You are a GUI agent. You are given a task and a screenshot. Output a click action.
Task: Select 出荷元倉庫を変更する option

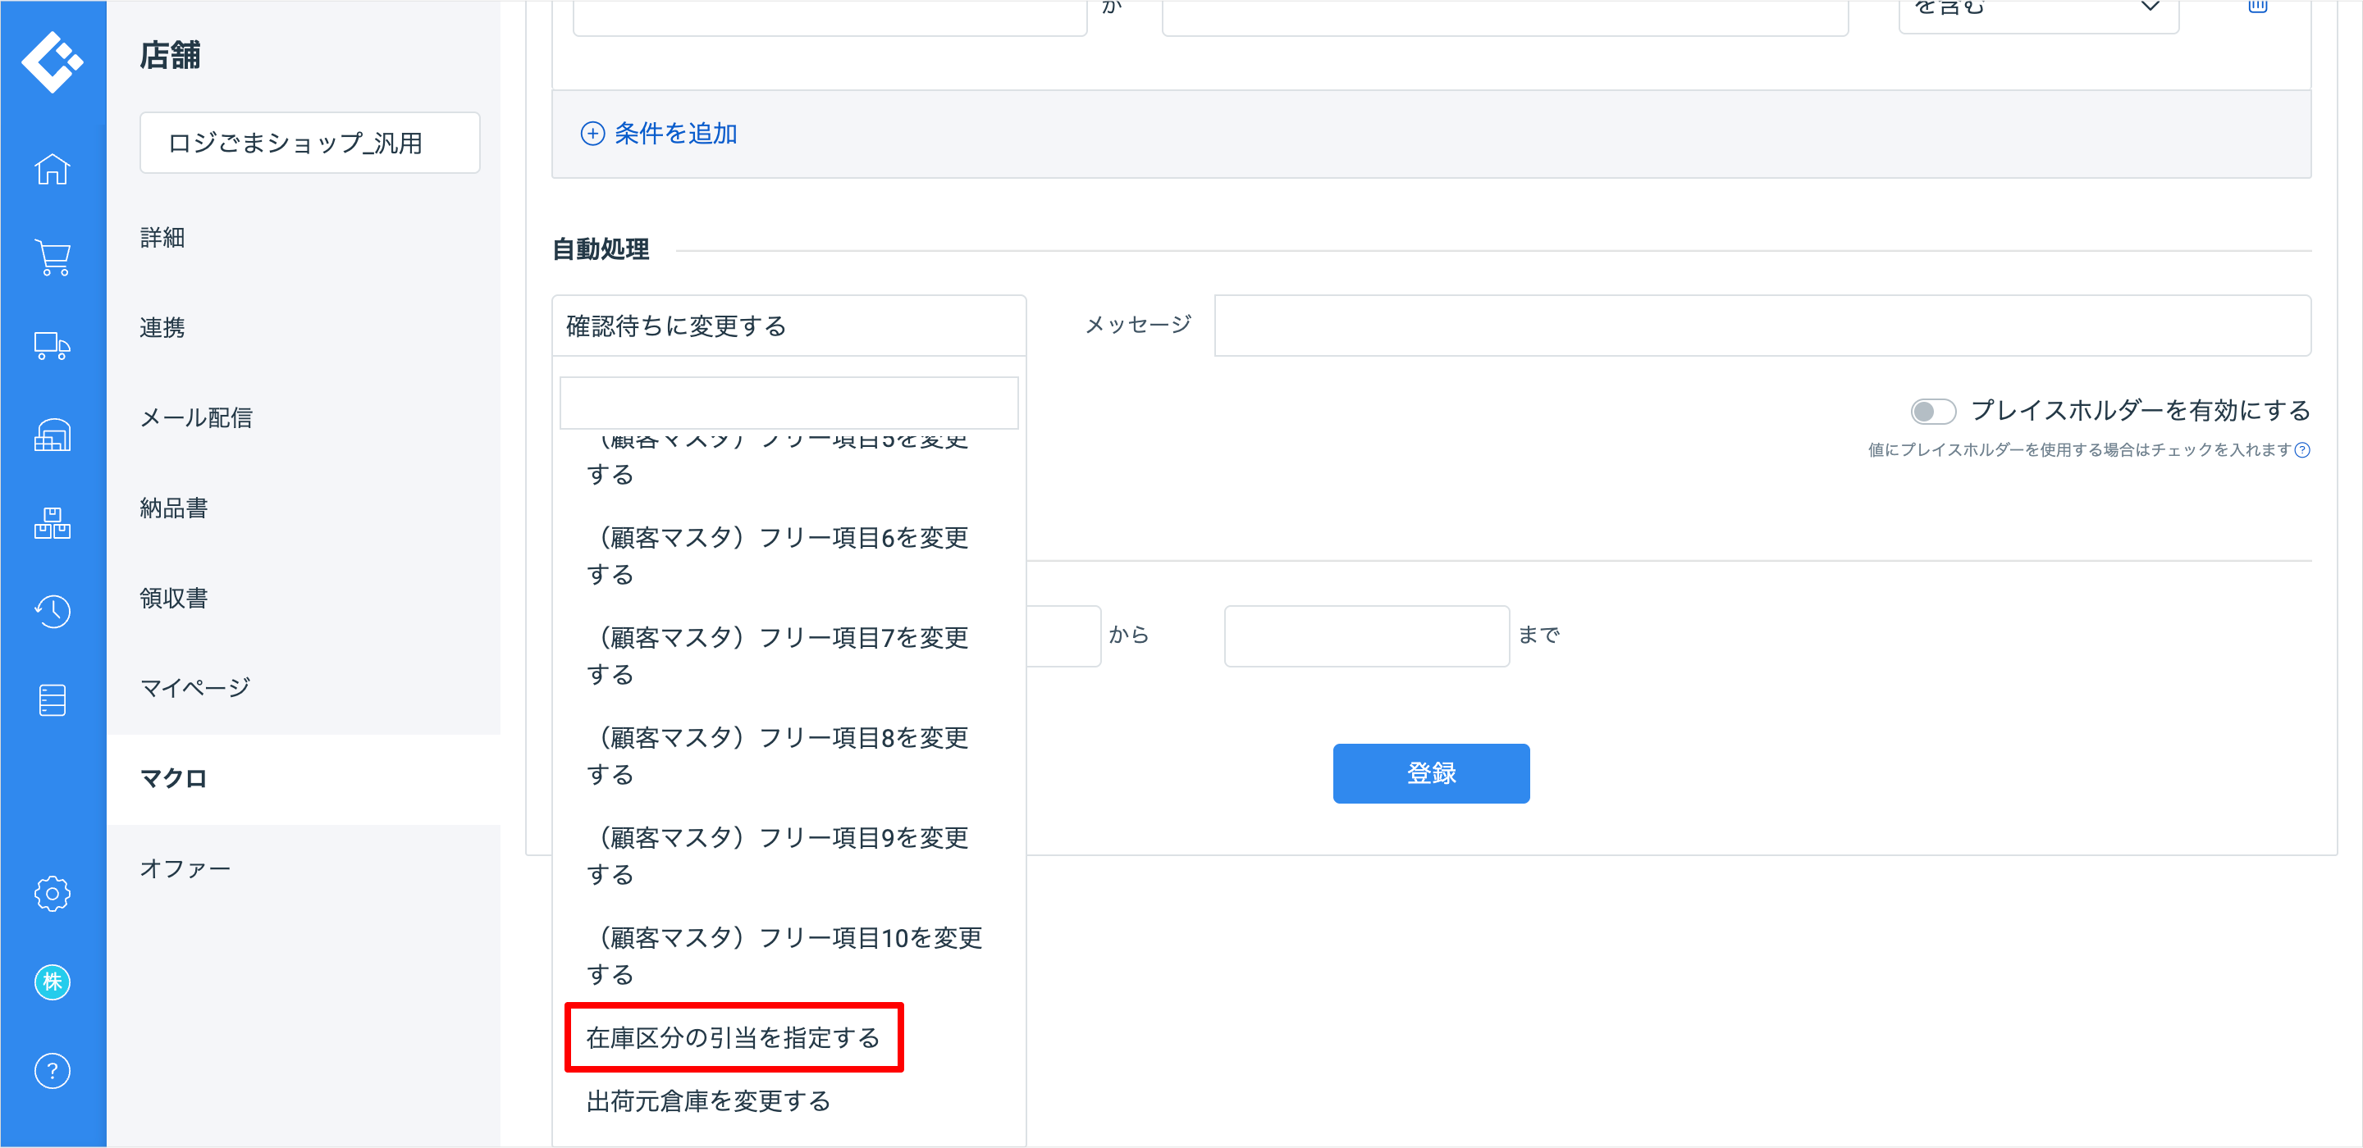coord(708,1100)
